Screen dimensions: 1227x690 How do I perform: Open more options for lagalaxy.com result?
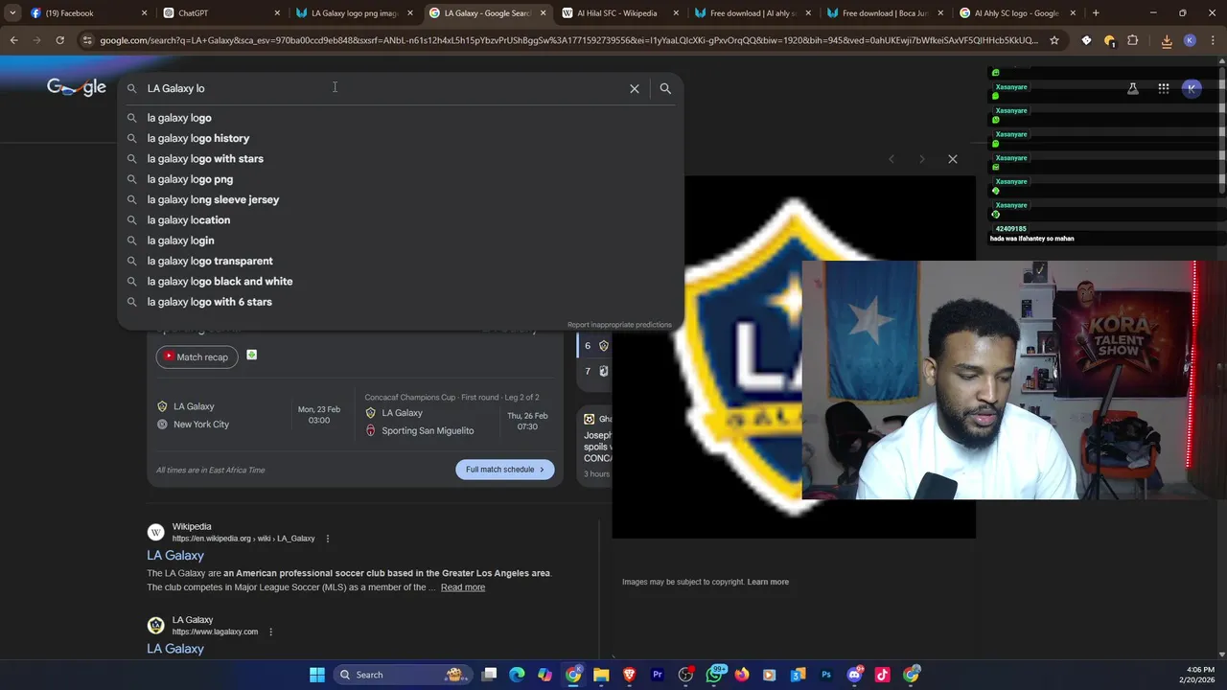point(271,632)
